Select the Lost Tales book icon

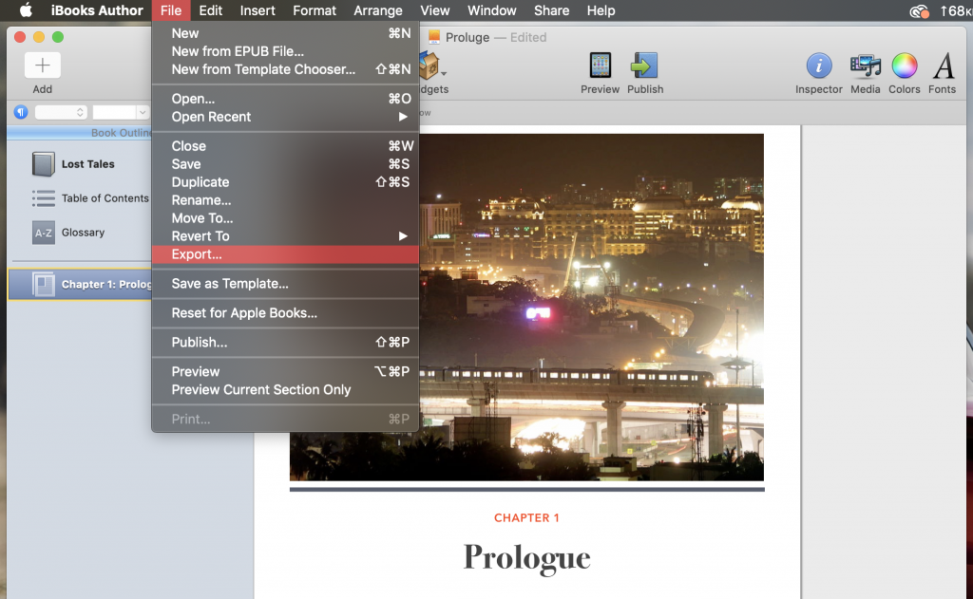(x=44, y=164)
